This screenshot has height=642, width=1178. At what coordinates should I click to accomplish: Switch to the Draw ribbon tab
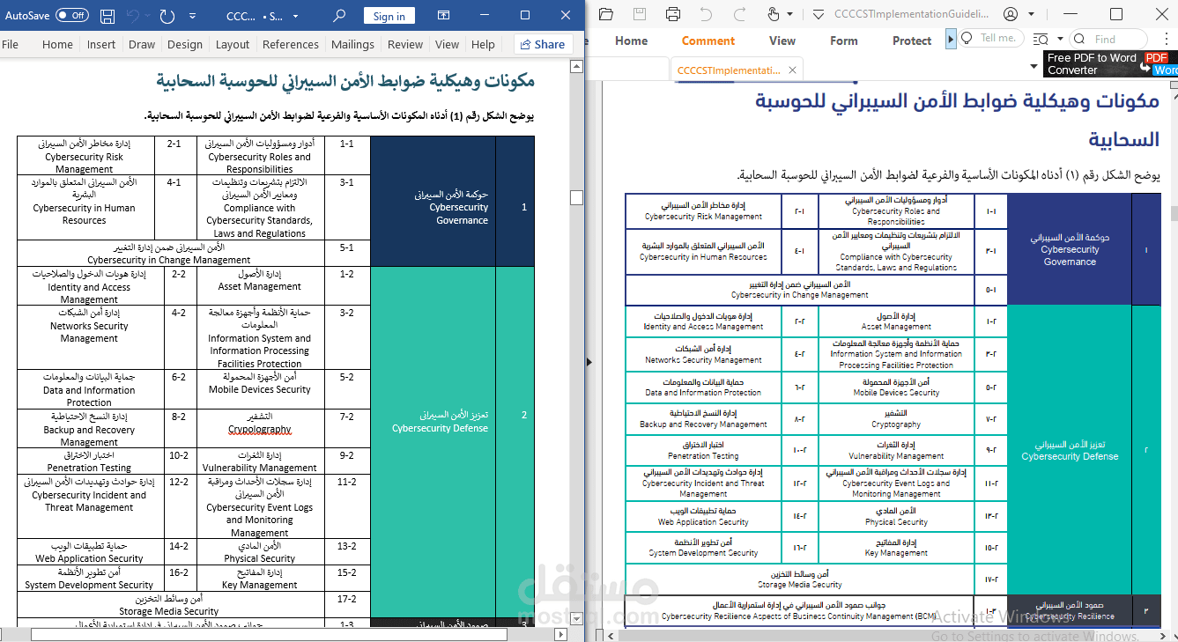click(142, 44)
